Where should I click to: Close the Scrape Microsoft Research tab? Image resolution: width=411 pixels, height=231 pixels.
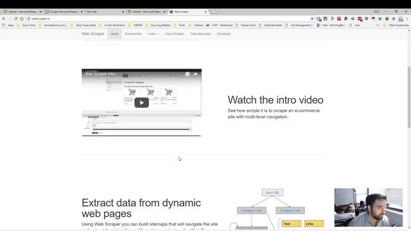coord(82,12)
